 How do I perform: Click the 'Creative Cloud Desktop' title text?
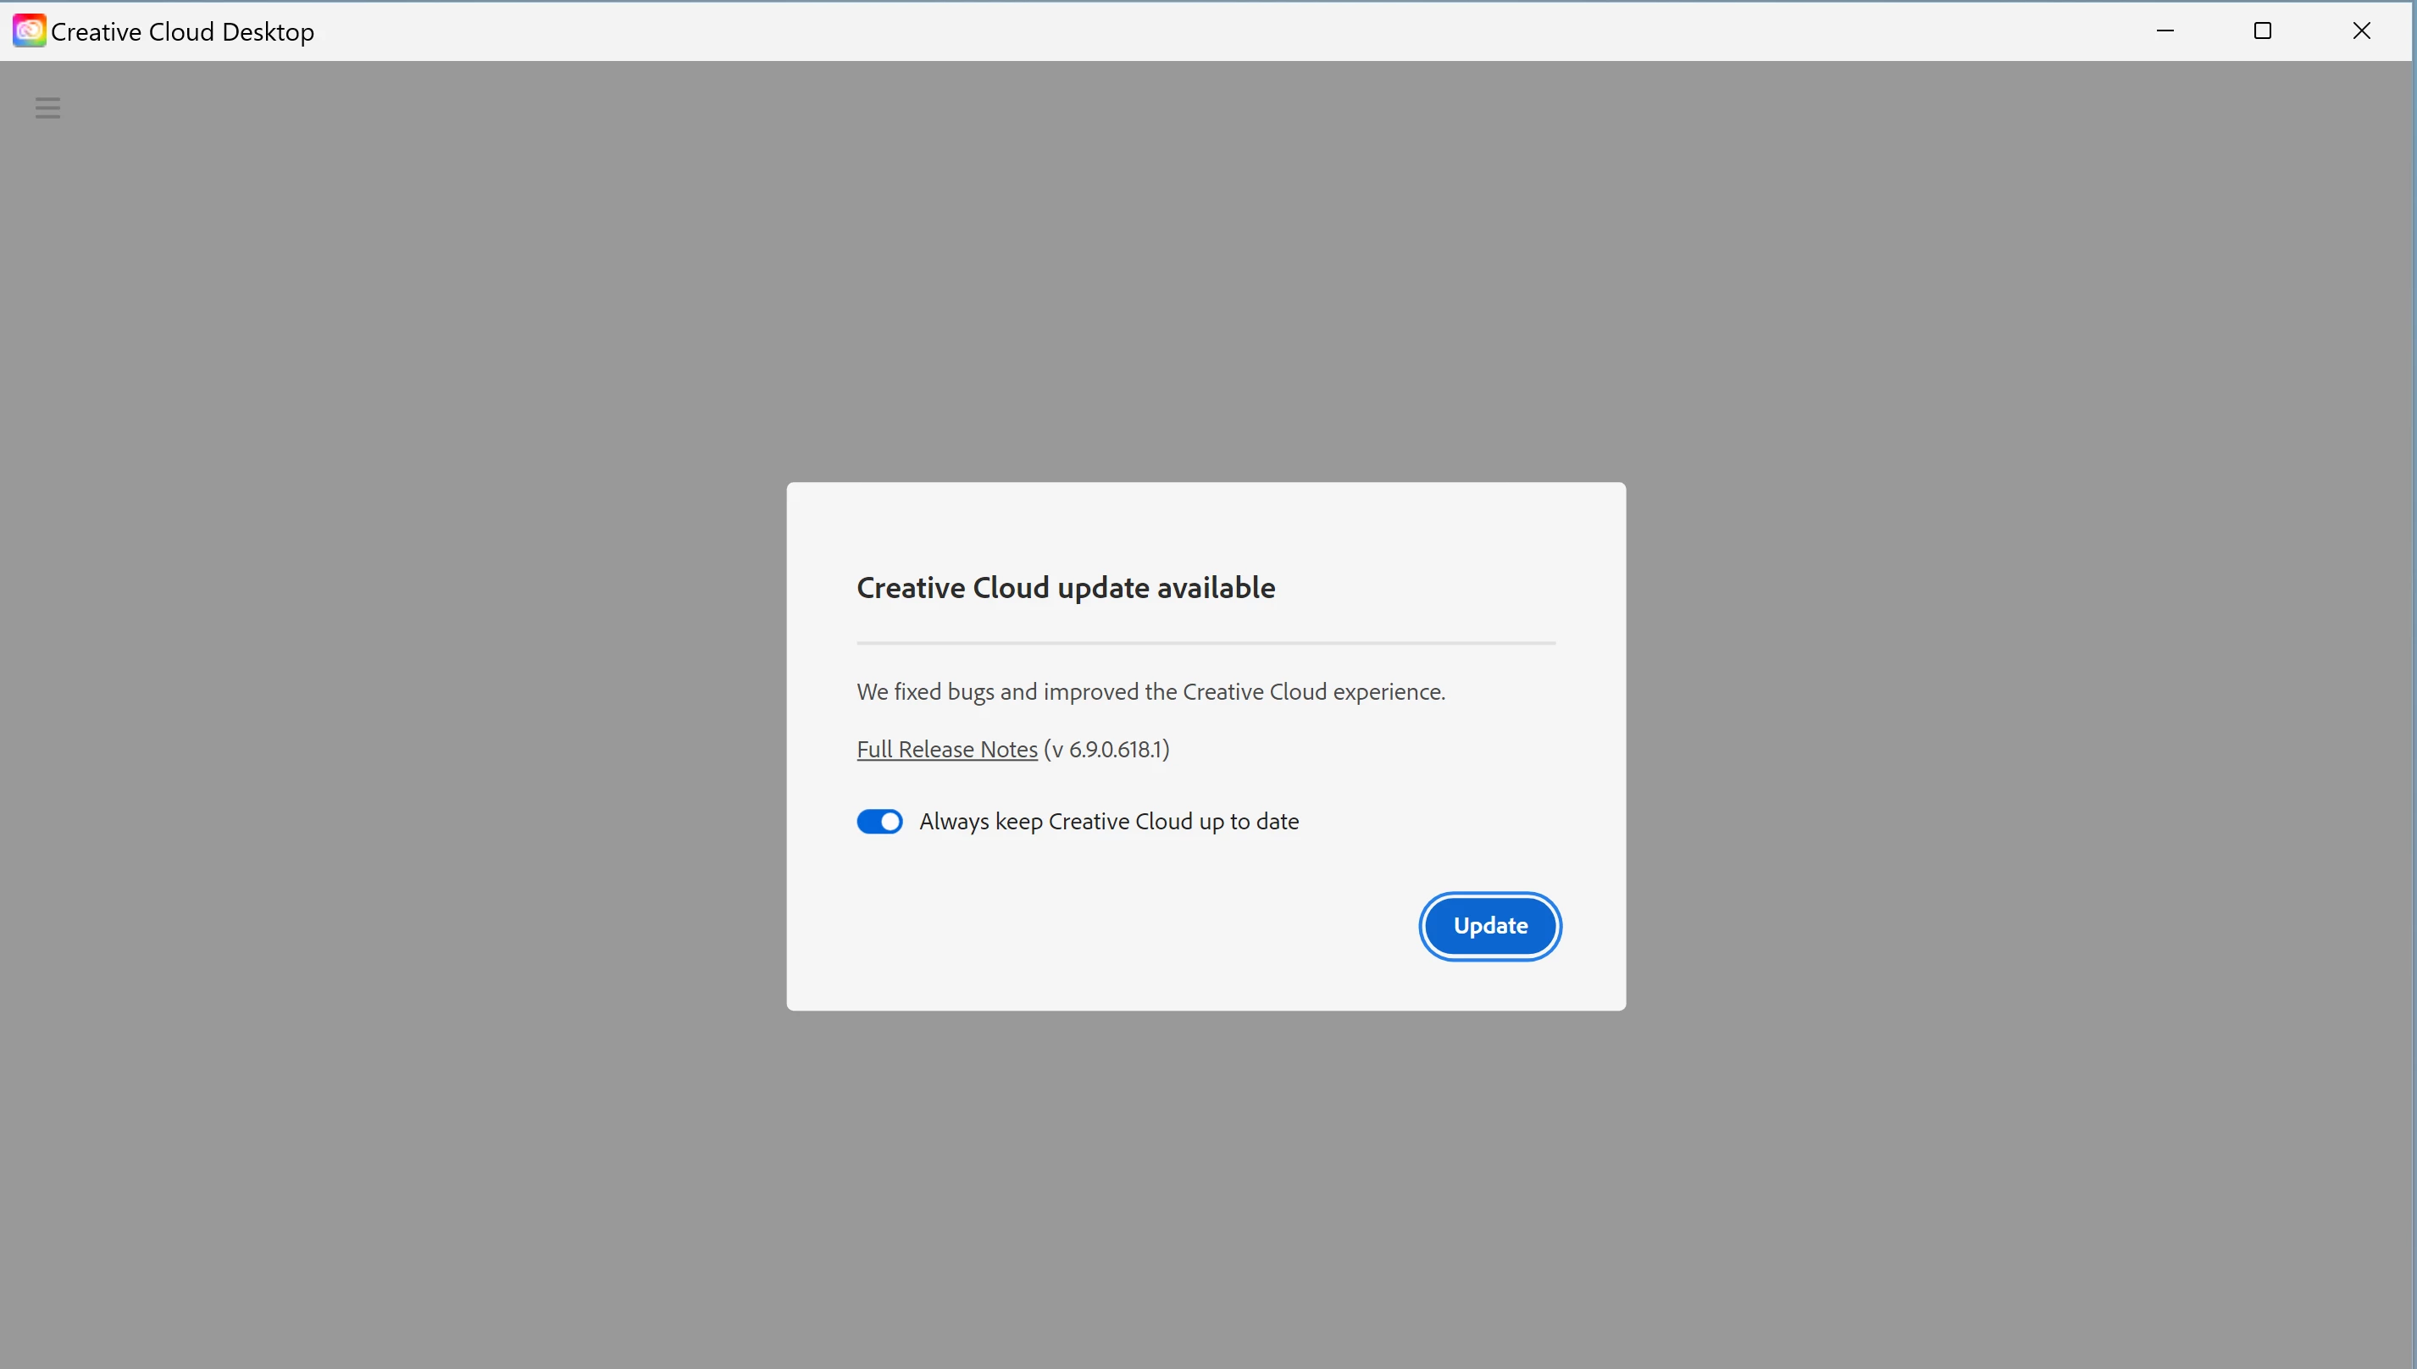pos(182,32)
